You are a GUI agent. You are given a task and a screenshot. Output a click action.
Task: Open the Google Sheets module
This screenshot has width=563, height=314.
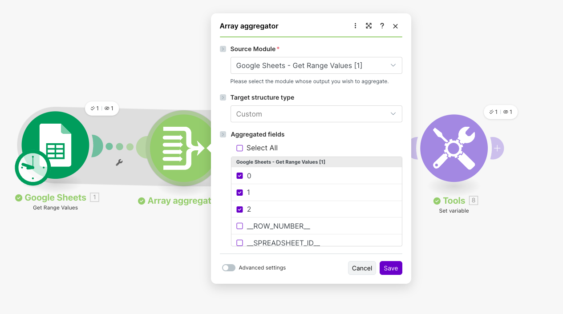pyautogui.click(x=56, y=145)
